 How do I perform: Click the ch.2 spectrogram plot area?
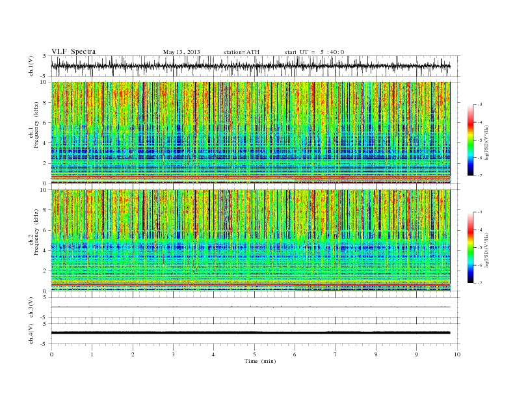point(250,241)
